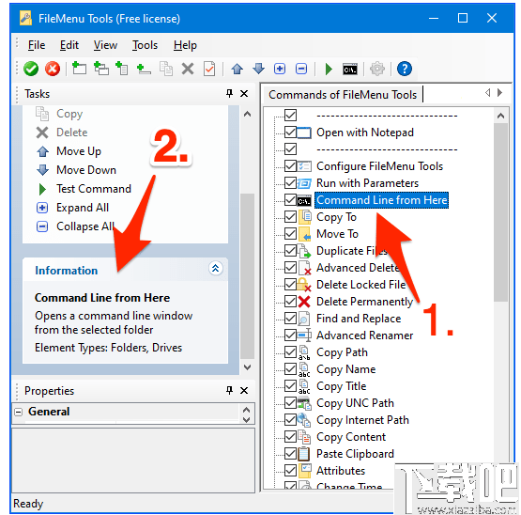Click the Add Command toolbar icon
The height and width of the screenshot is (515, 521).
[x=79, y=69]
